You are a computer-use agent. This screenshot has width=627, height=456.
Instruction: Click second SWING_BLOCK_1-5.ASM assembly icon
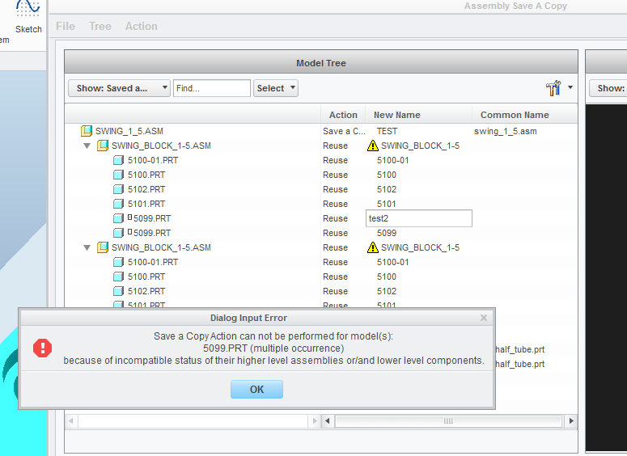click(103, 247)
